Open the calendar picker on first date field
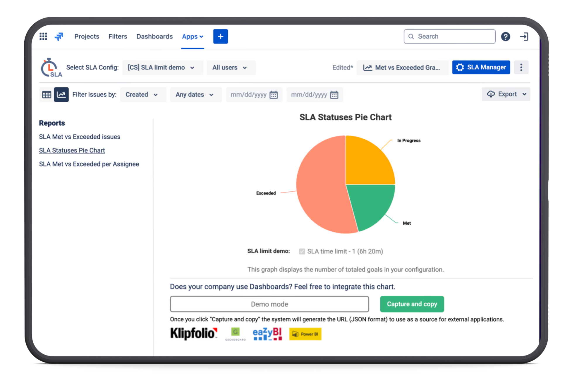The image size is (572, 390). click(x=274, y=95)
